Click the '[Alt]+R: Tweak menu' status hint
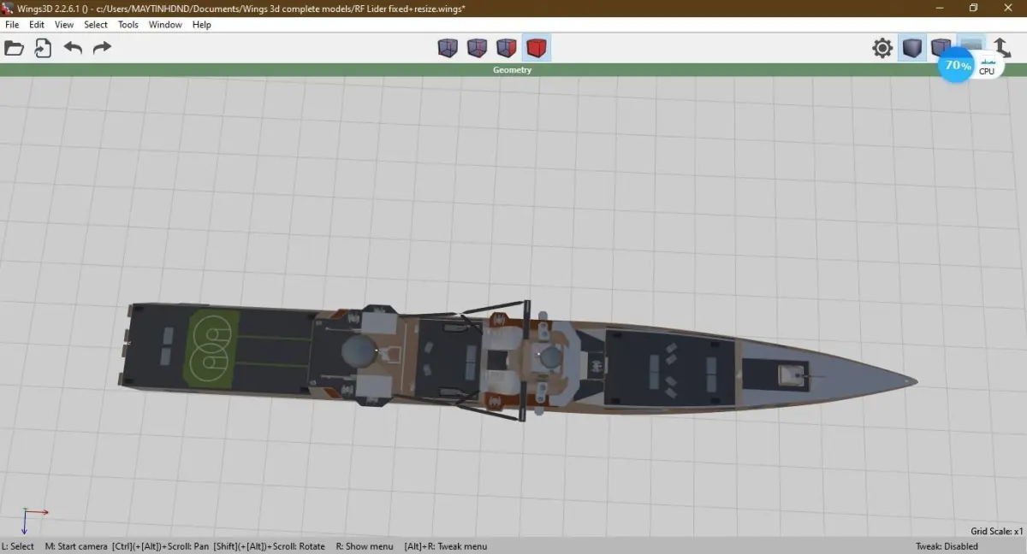Screen dimensions: 1027x554 (446, 546)
